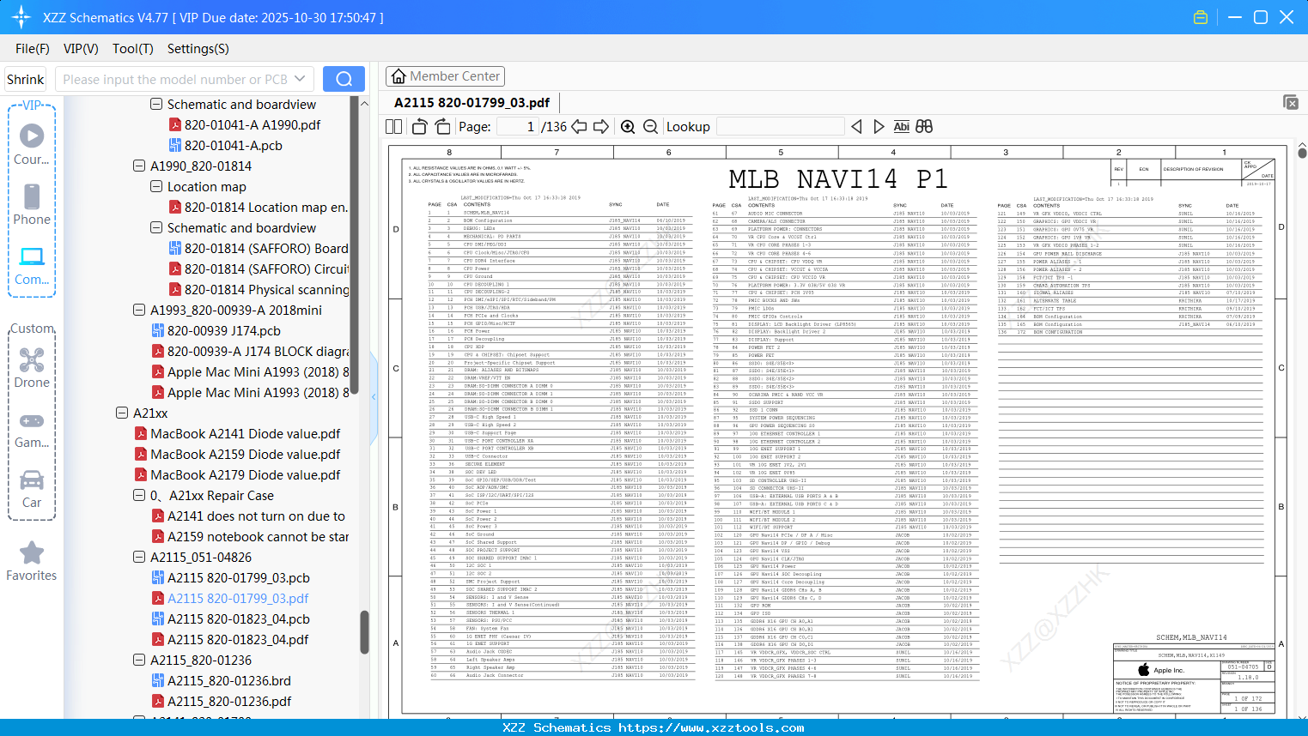Collapse the 0、A21xx Repair Case node
The width and height of the screenshot is (1308, 736).
pyautogui.click(x=139, y=496)
